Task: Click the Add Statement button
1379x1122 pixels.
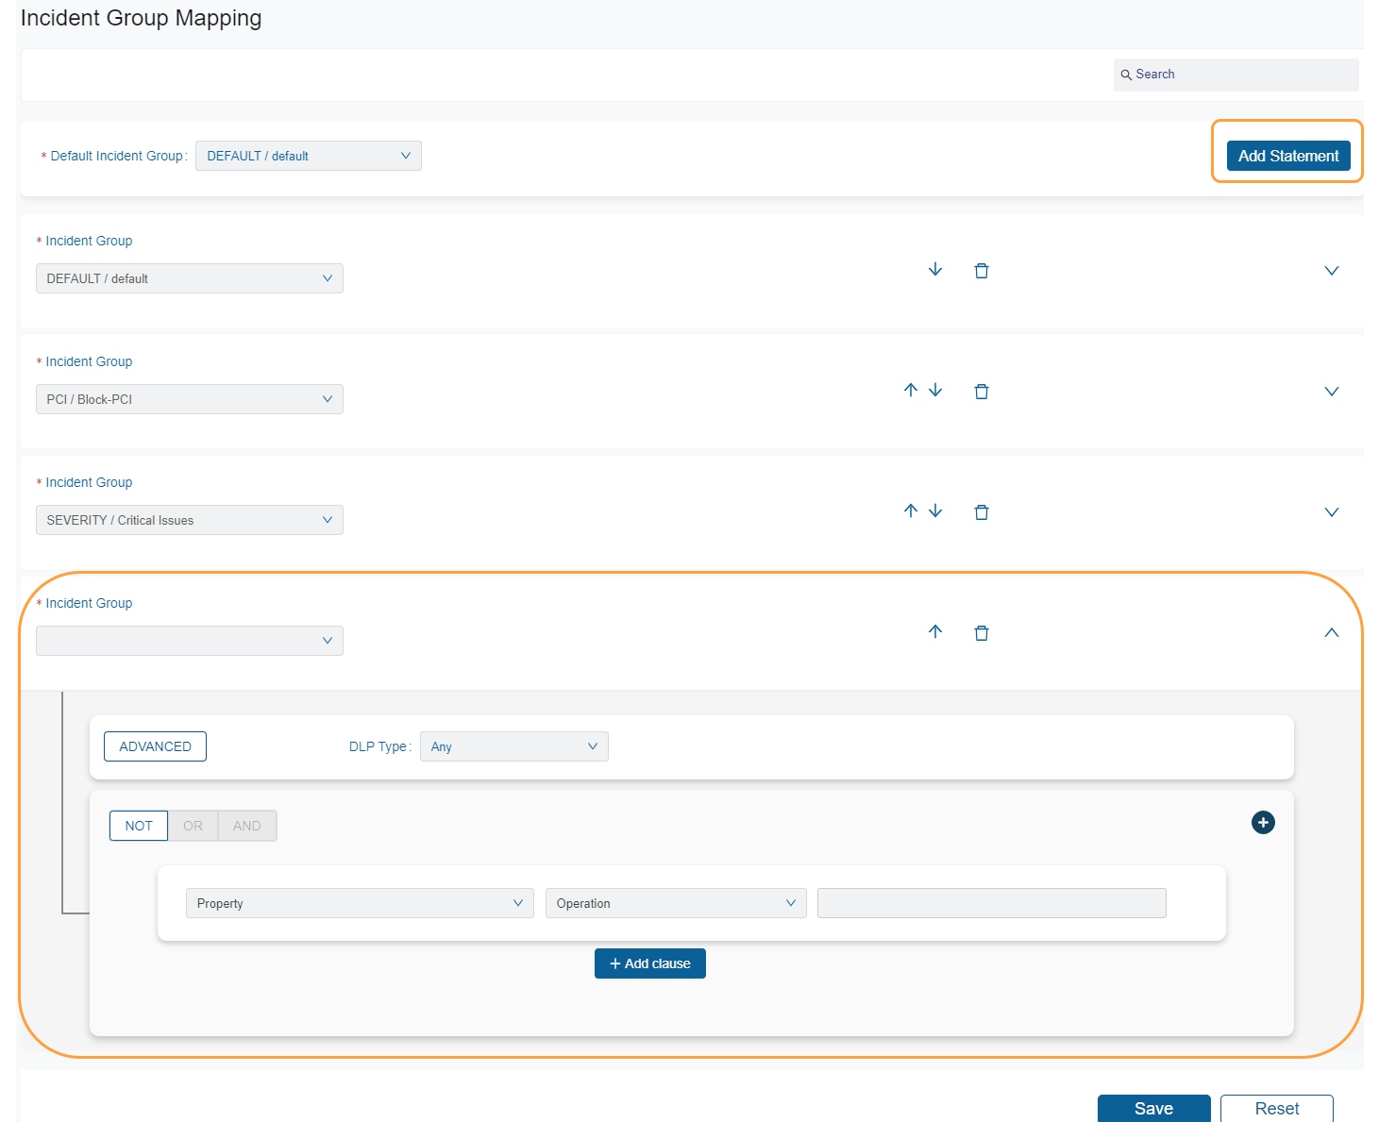Action: [x=1287, y=155]
